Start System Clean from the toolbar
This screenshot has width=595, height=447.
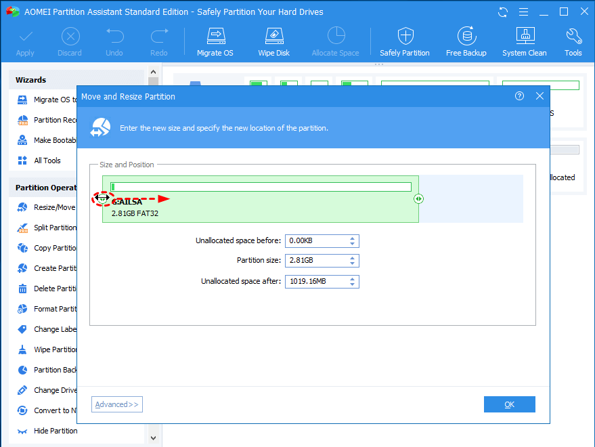(524, 42)
